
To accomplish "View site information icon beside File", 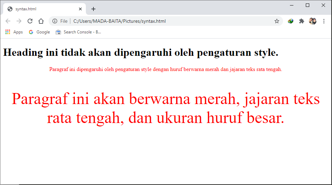I will [x=55, y=21].
